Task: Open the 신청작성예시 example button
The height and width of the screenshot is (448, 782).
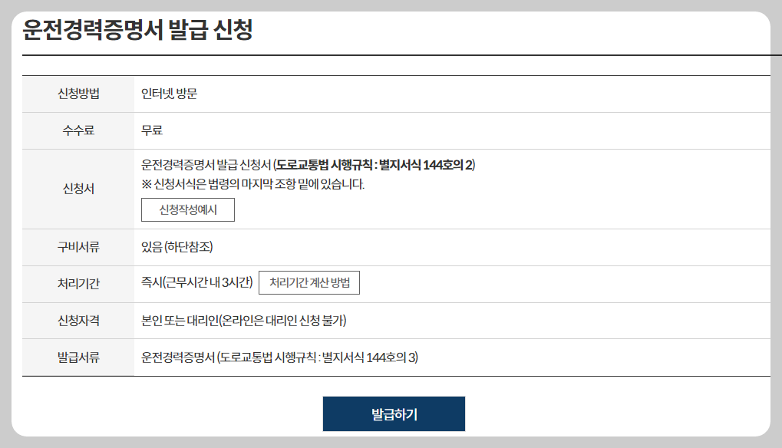Action: coord(187,209)
